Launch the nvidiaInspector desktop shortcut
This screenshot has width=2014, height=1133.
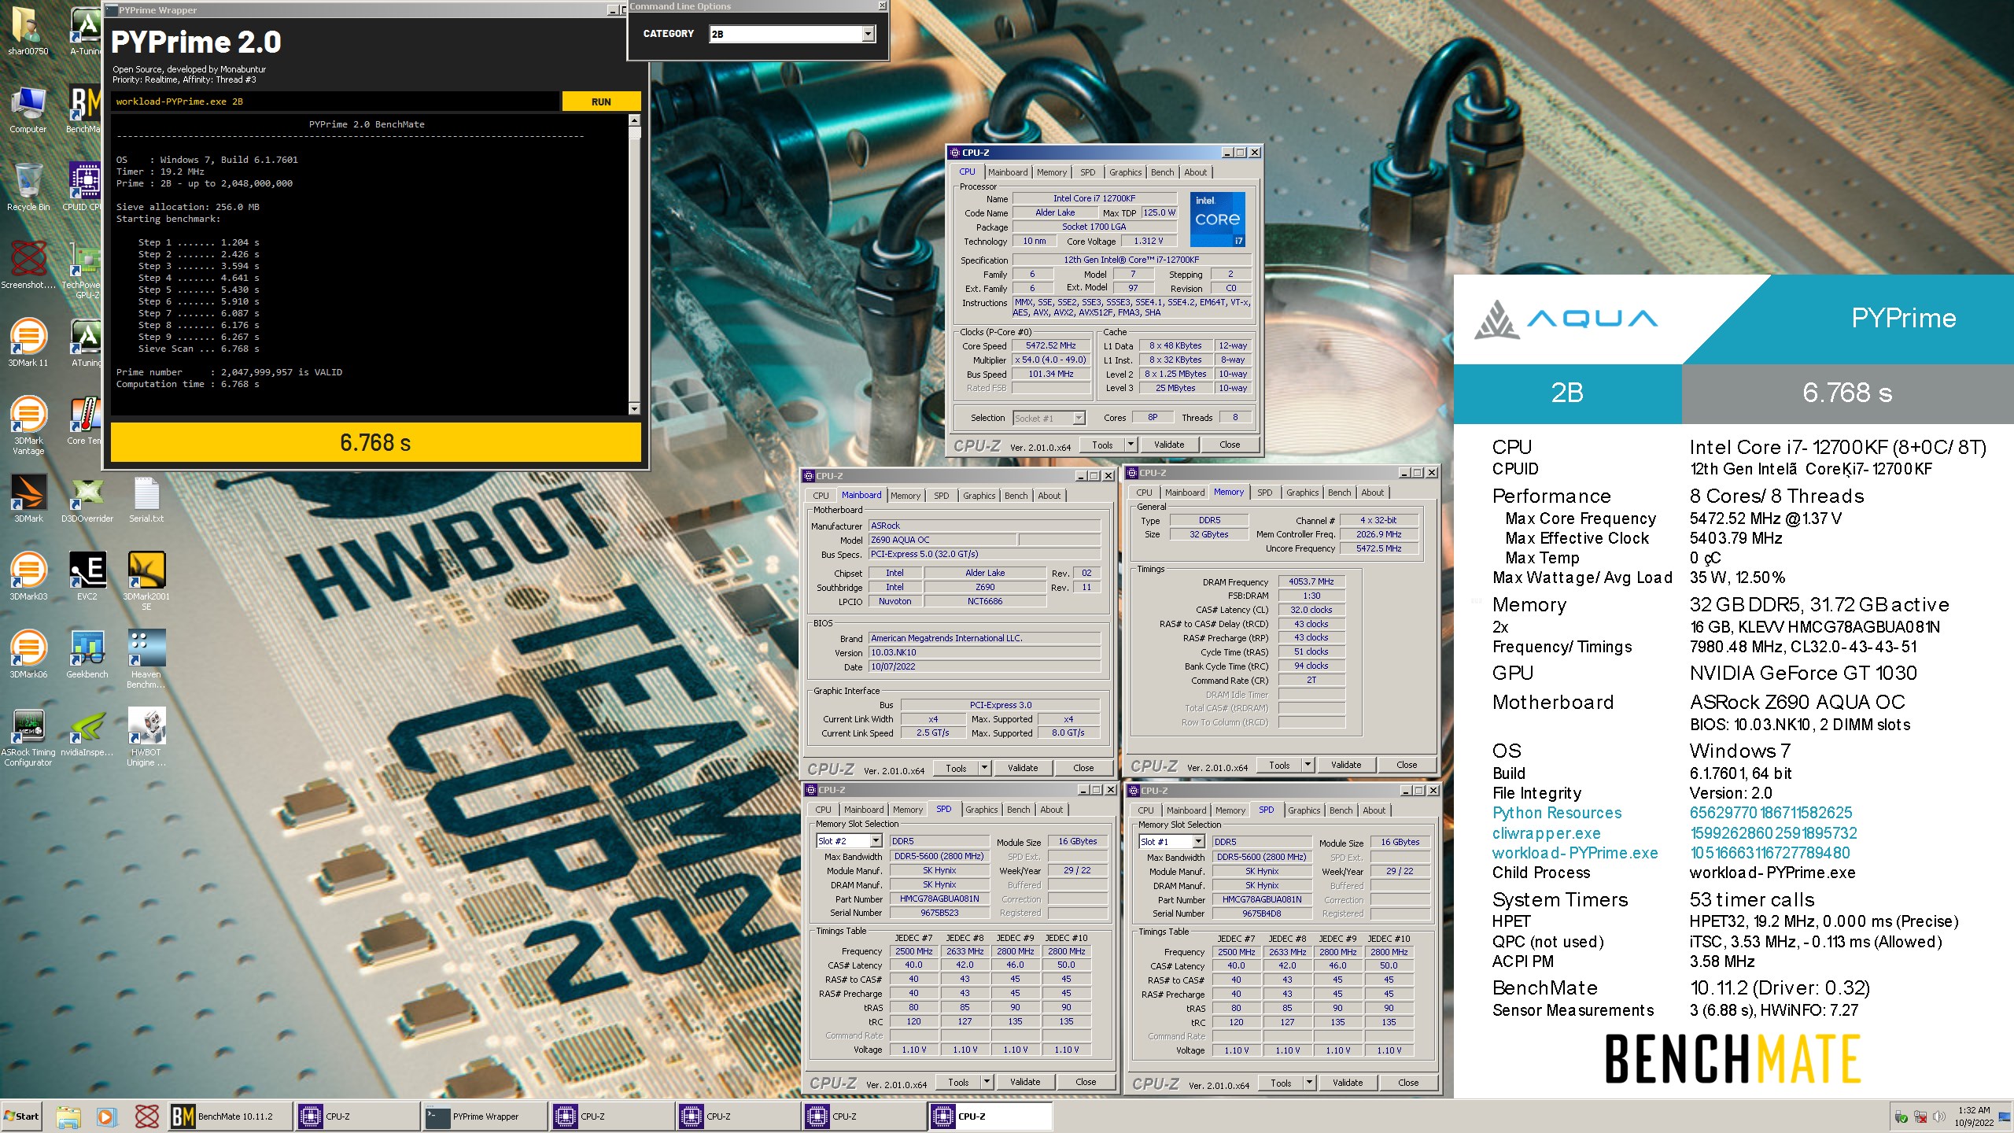[x=87, y=733]
